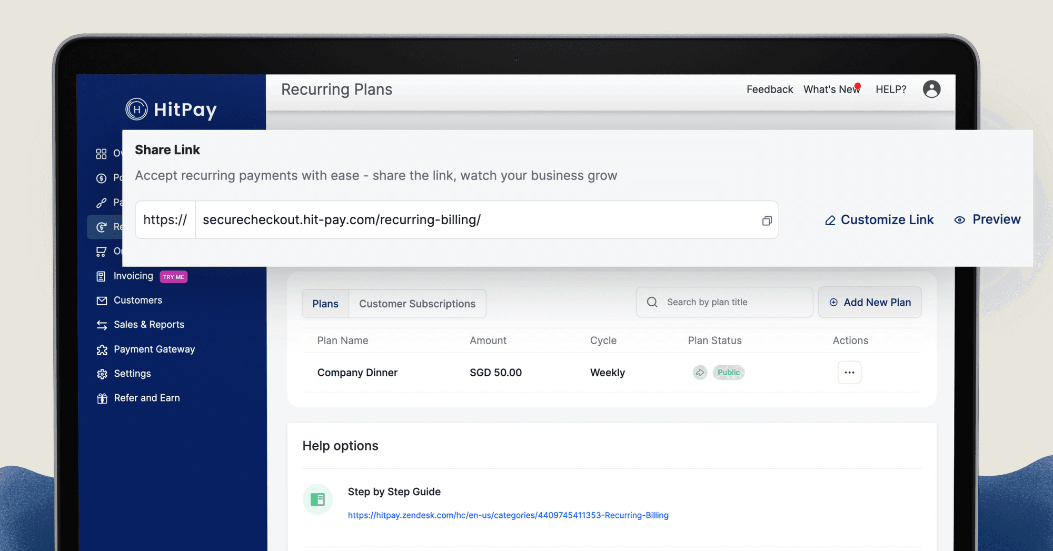Click the payment link chain icon
The image size is (1053, 551).
101,203
